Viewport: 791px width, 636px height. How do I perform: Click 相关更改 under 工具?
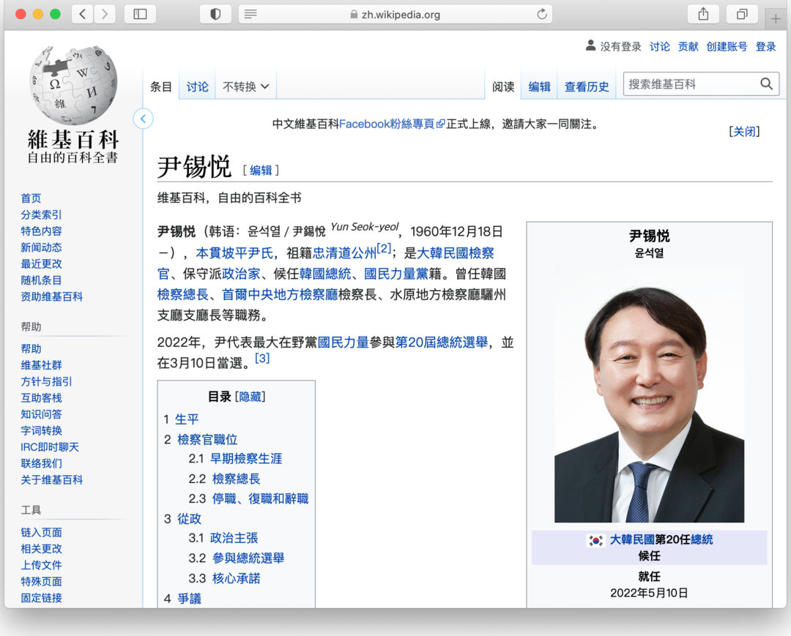(x=41, y=548)
